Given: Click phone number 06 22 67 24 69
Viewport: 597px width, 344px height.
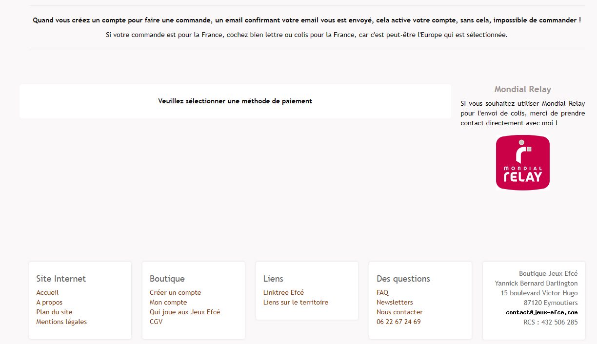Looking at the screenshot, I should (x=398, y=322).
